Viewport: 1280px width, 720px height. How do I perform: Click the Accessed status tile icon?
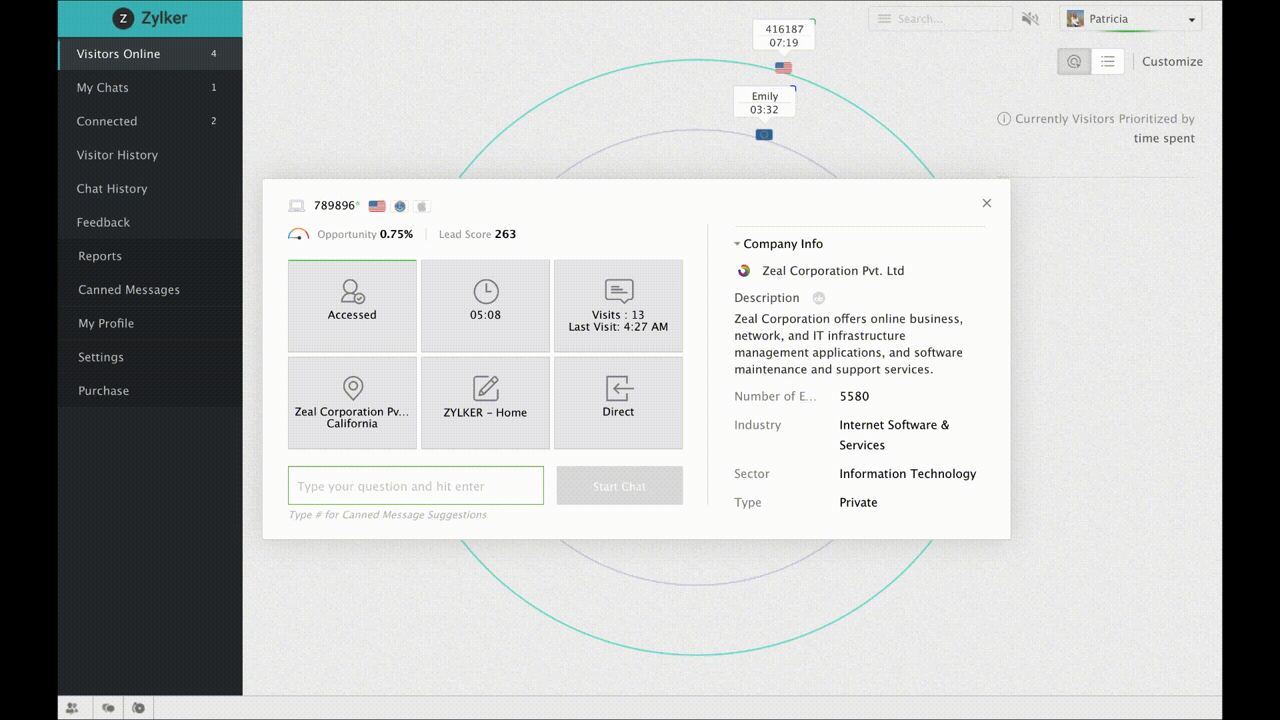[x=352, y=292]
